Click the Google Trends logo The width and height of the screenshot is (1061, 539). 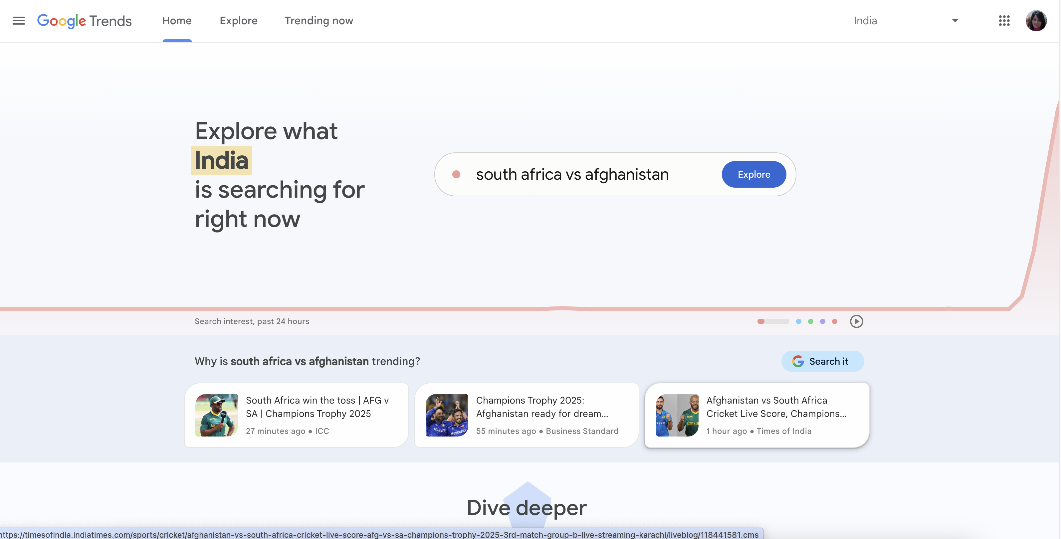coord(84,21)
